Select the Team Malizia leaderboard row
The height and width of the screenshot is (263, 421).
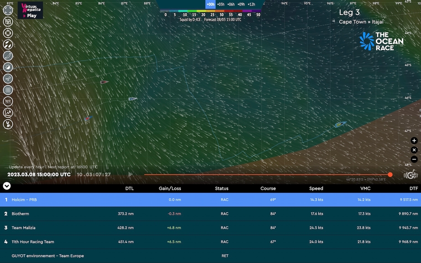pos(210,228)
